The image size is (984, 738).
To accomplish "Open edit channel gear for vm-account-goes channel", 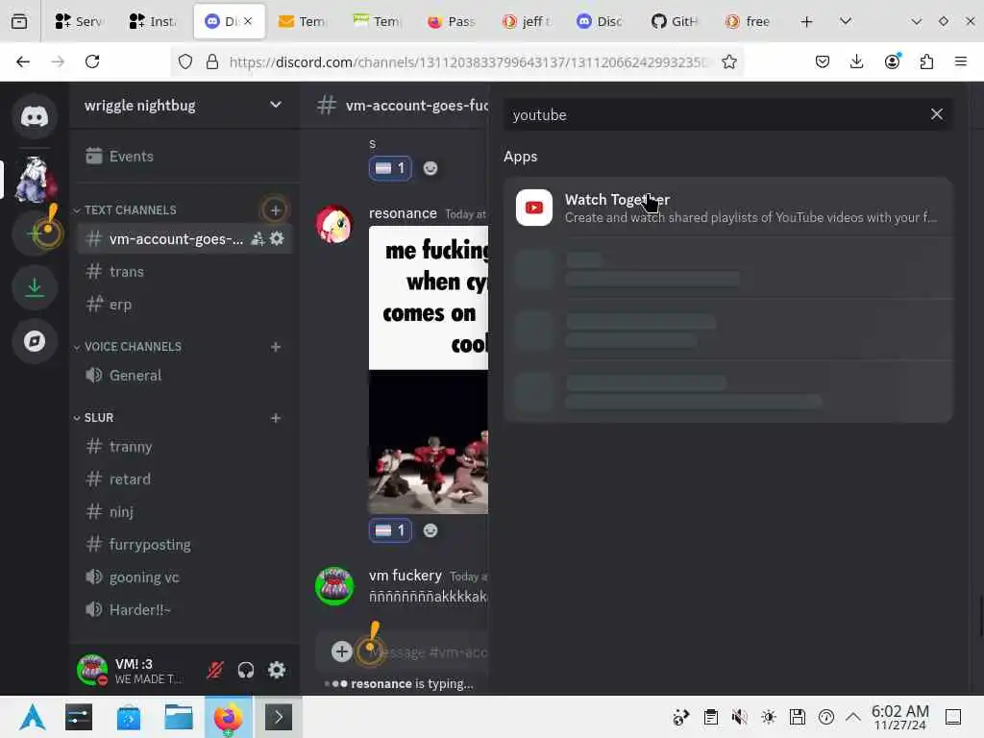I will click(277, 239).
